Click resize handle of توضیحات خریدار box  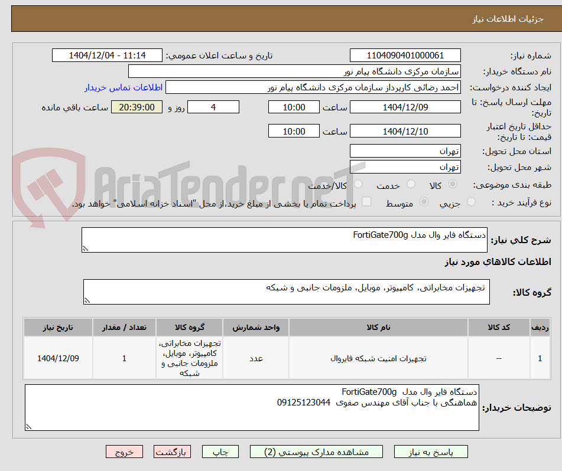(x=28, y=427)
